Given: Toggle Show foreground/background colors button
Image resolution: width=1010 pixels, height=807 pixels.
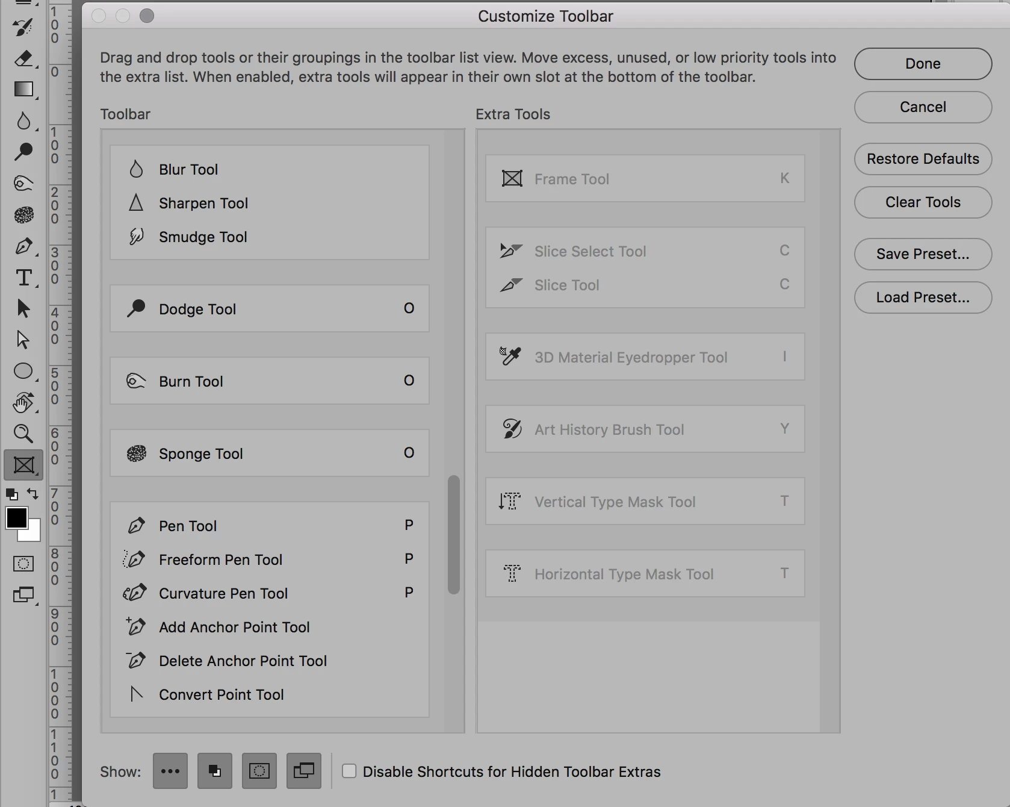Looking at the screenshot, I should tap(215, 771).
